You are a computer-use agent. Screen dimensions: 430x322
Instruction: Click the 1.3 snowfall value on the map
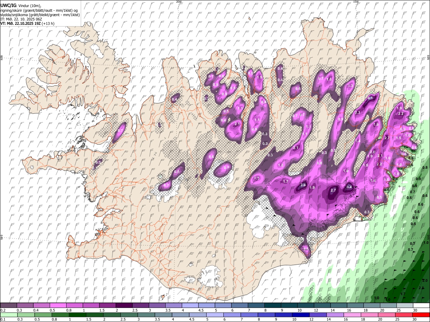tap(350, 86)
